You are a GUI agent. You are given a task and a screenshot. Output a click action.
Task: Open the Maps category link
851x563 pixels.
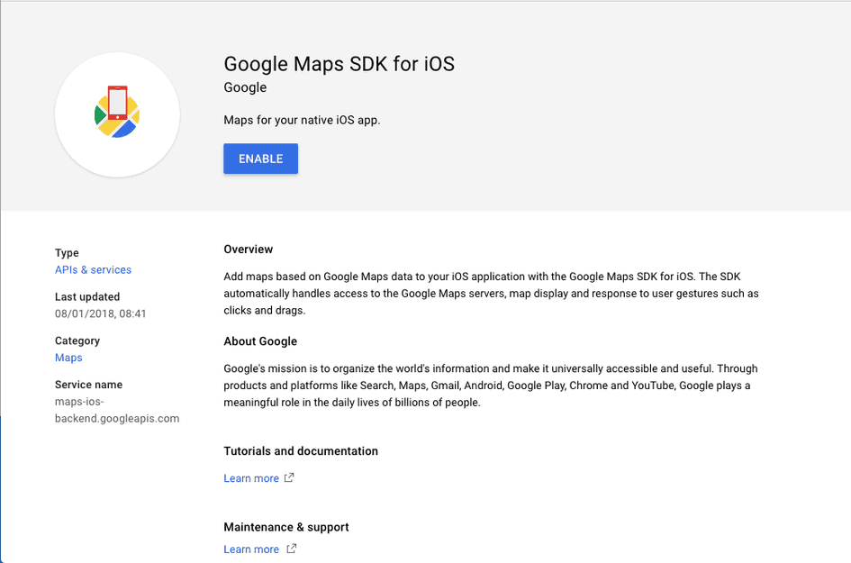pyautogui.click(x=68, y=357)
